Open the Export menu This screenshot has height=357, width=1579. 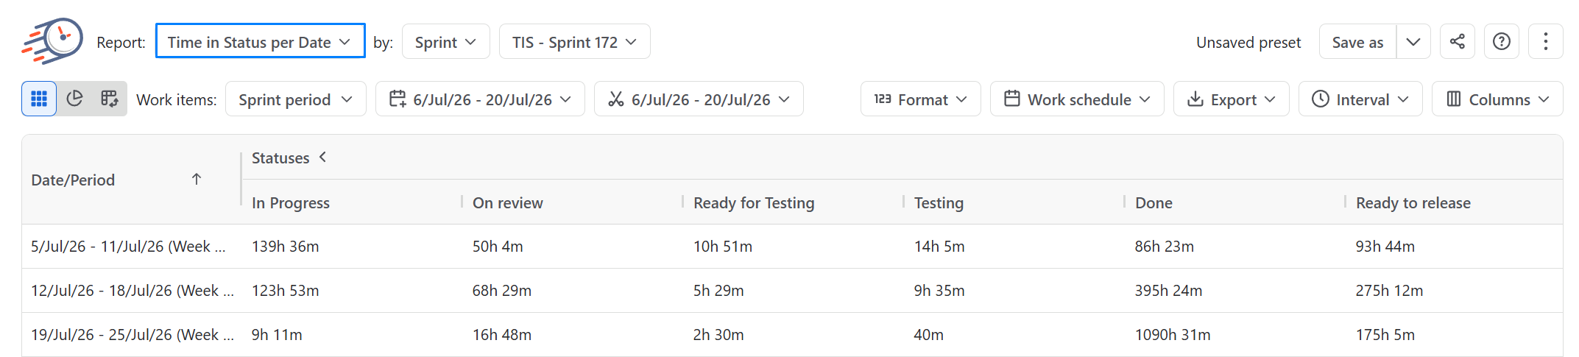(1231, 99)
